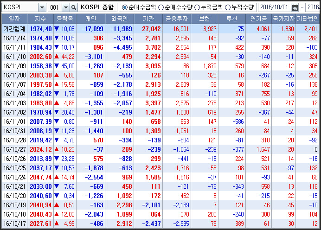Click individual value -859 on 16/11/07

pos(97,84)
